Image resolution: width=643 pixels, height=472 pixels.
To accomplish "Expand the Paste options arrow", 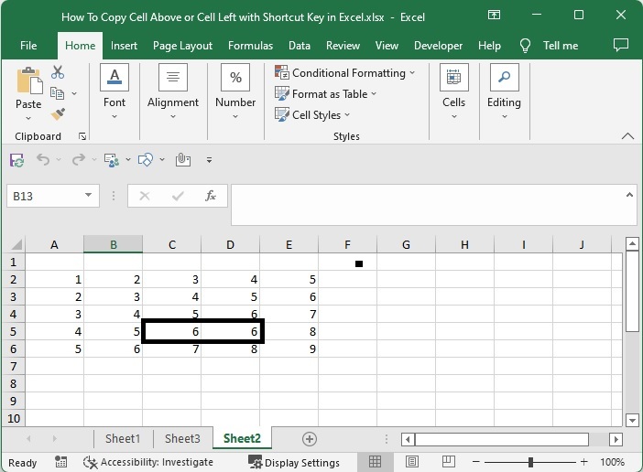I will 28,118.
